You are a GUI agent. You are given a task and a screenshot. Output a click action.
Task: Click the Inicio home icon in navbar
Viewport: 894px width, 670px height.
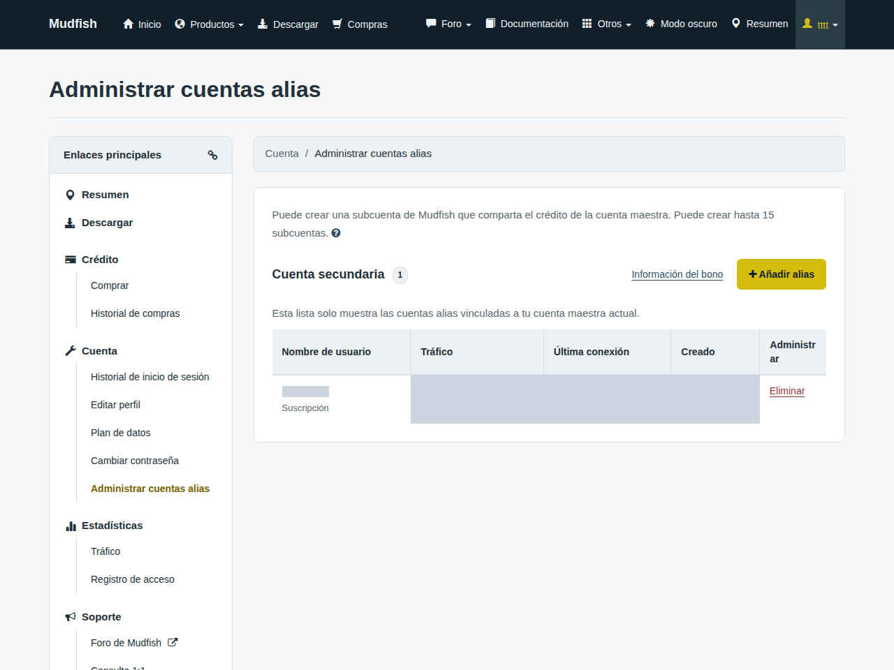(128, 24)
